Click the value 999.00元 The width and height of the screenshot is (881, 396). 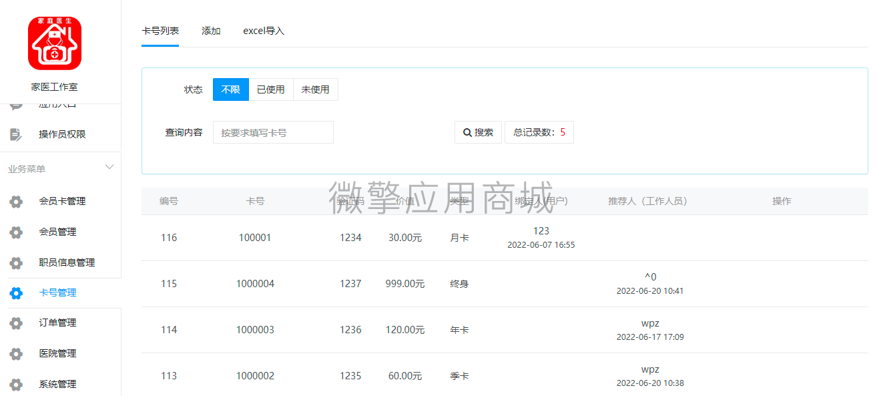(405, 284)
